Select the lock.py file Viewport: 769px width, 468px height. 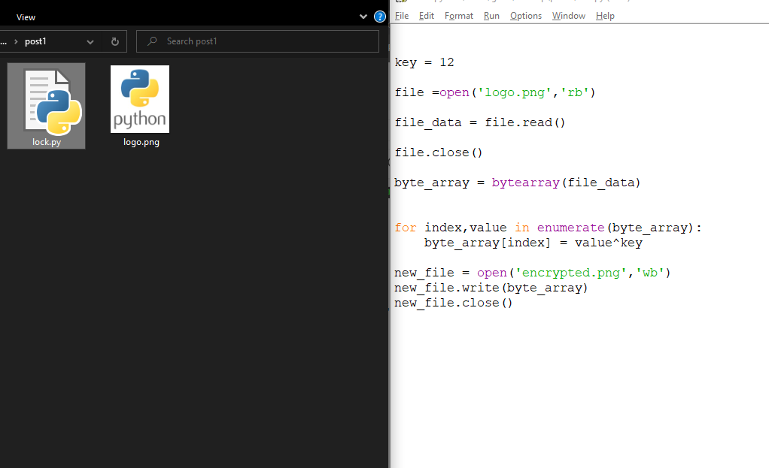click(46, 105)
